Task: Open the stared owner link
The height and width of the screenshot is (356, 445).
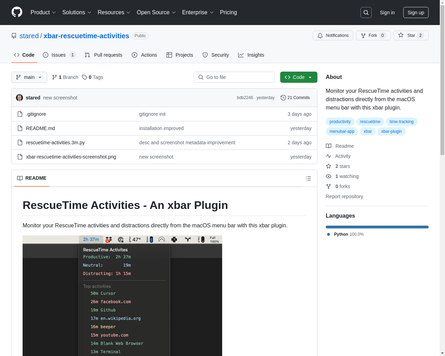Action: 29,36
